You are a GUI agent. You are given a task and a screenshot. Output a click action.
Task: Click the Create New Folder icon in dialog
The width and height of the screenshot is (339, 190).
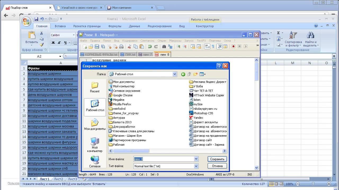(195, 74)
